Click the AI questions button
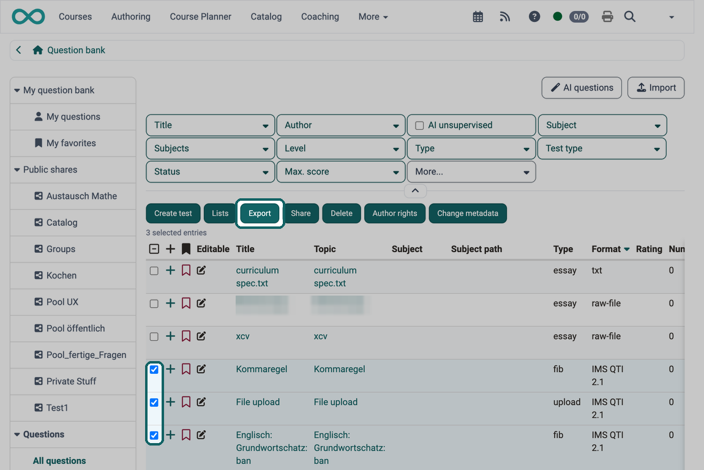This screenshot has width=704, height=470. coord(582,88)
